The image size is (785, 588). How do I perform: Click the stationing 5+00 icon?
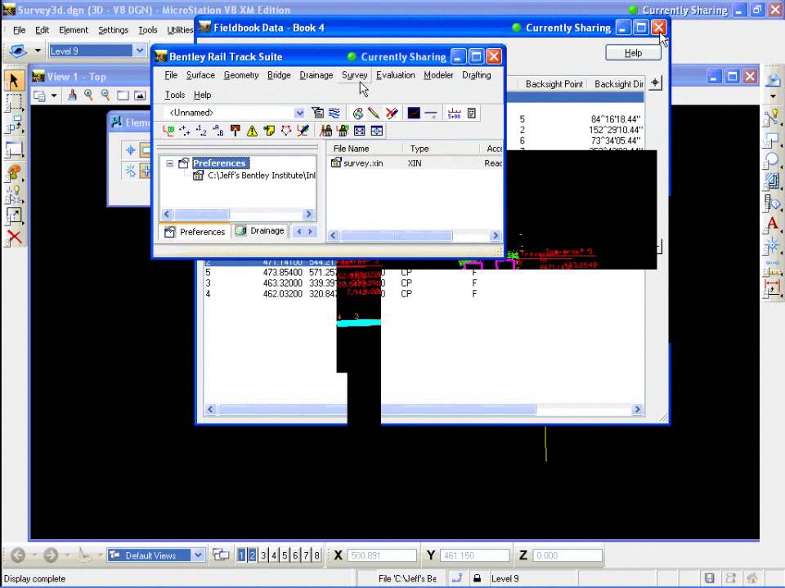pos(454,113)
